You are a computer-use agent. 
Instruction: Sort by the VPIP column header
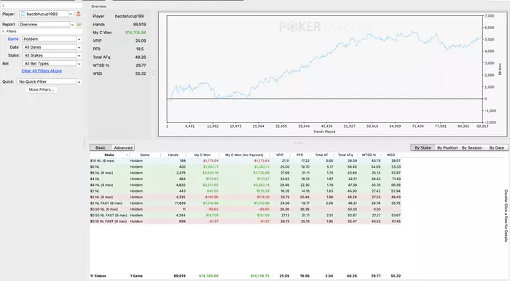[280, 155]
